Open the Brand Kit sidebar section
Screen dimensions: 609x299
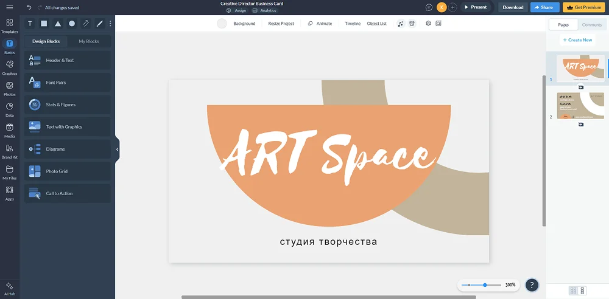[x=10, y=151]
